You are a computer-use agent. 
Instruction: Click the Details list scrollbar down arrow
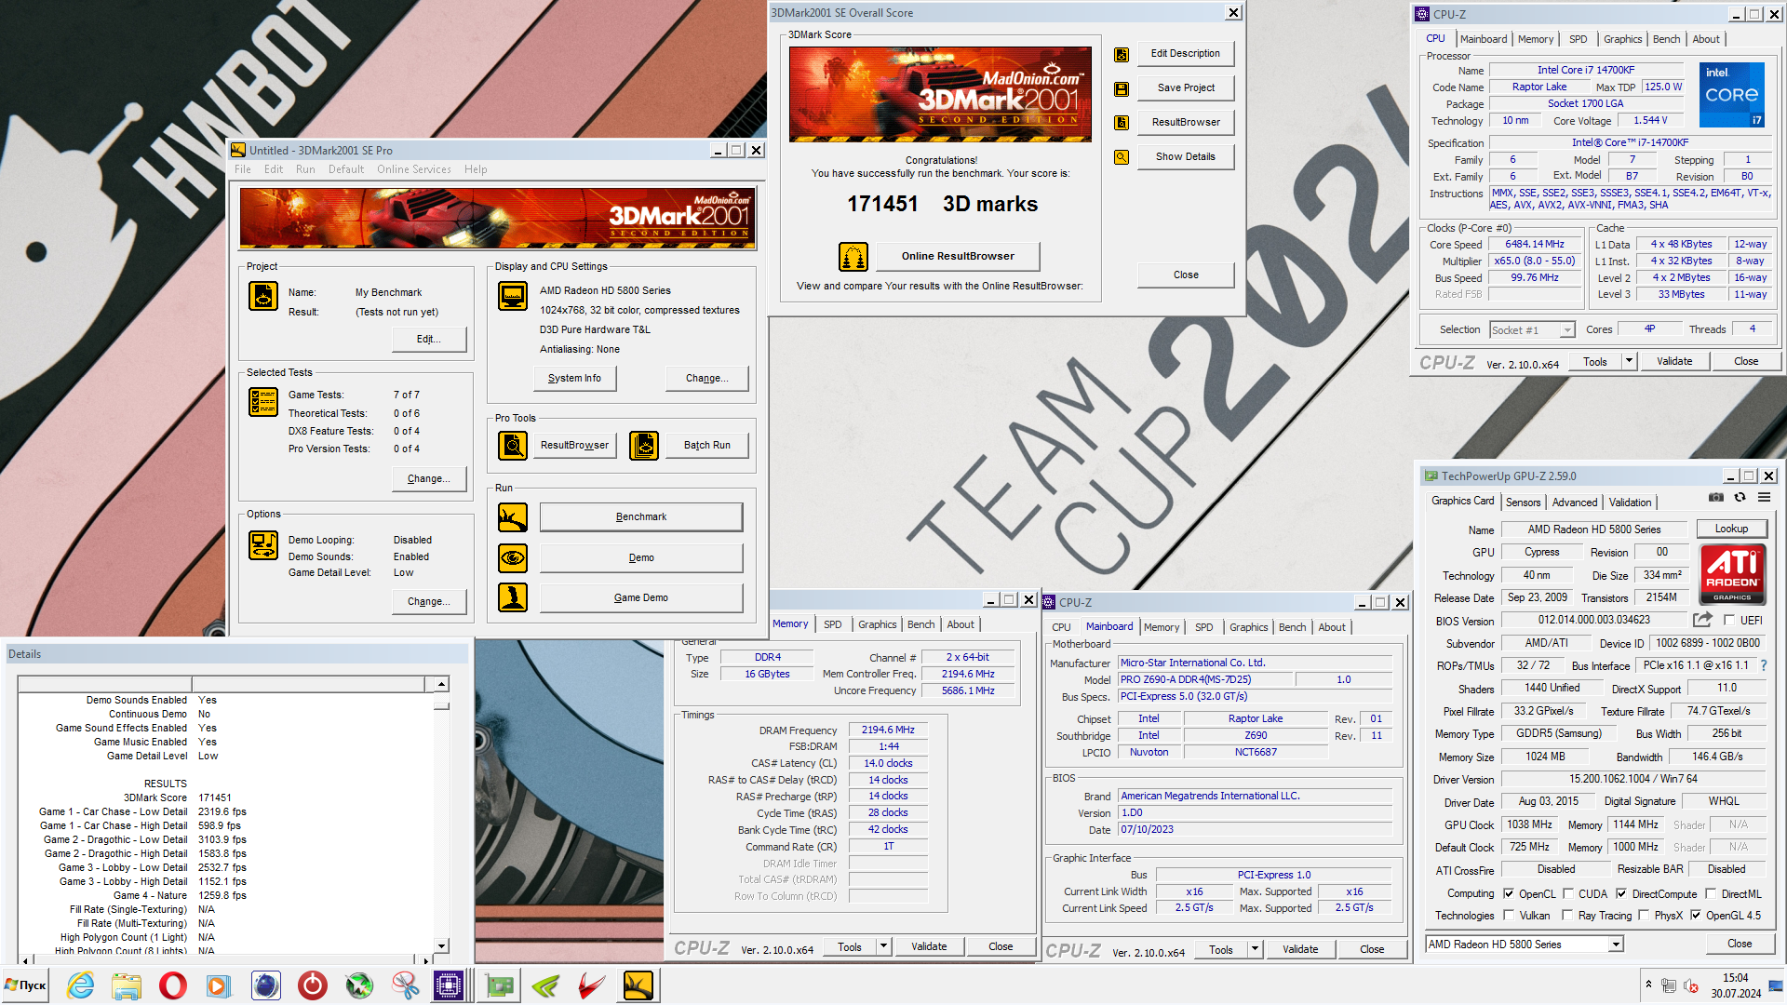point(441,945)
